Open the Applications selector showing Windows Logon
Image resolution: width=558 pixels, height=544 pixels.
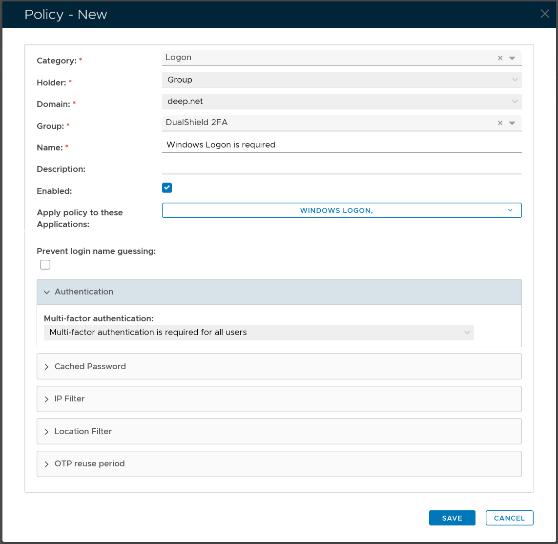341,210
